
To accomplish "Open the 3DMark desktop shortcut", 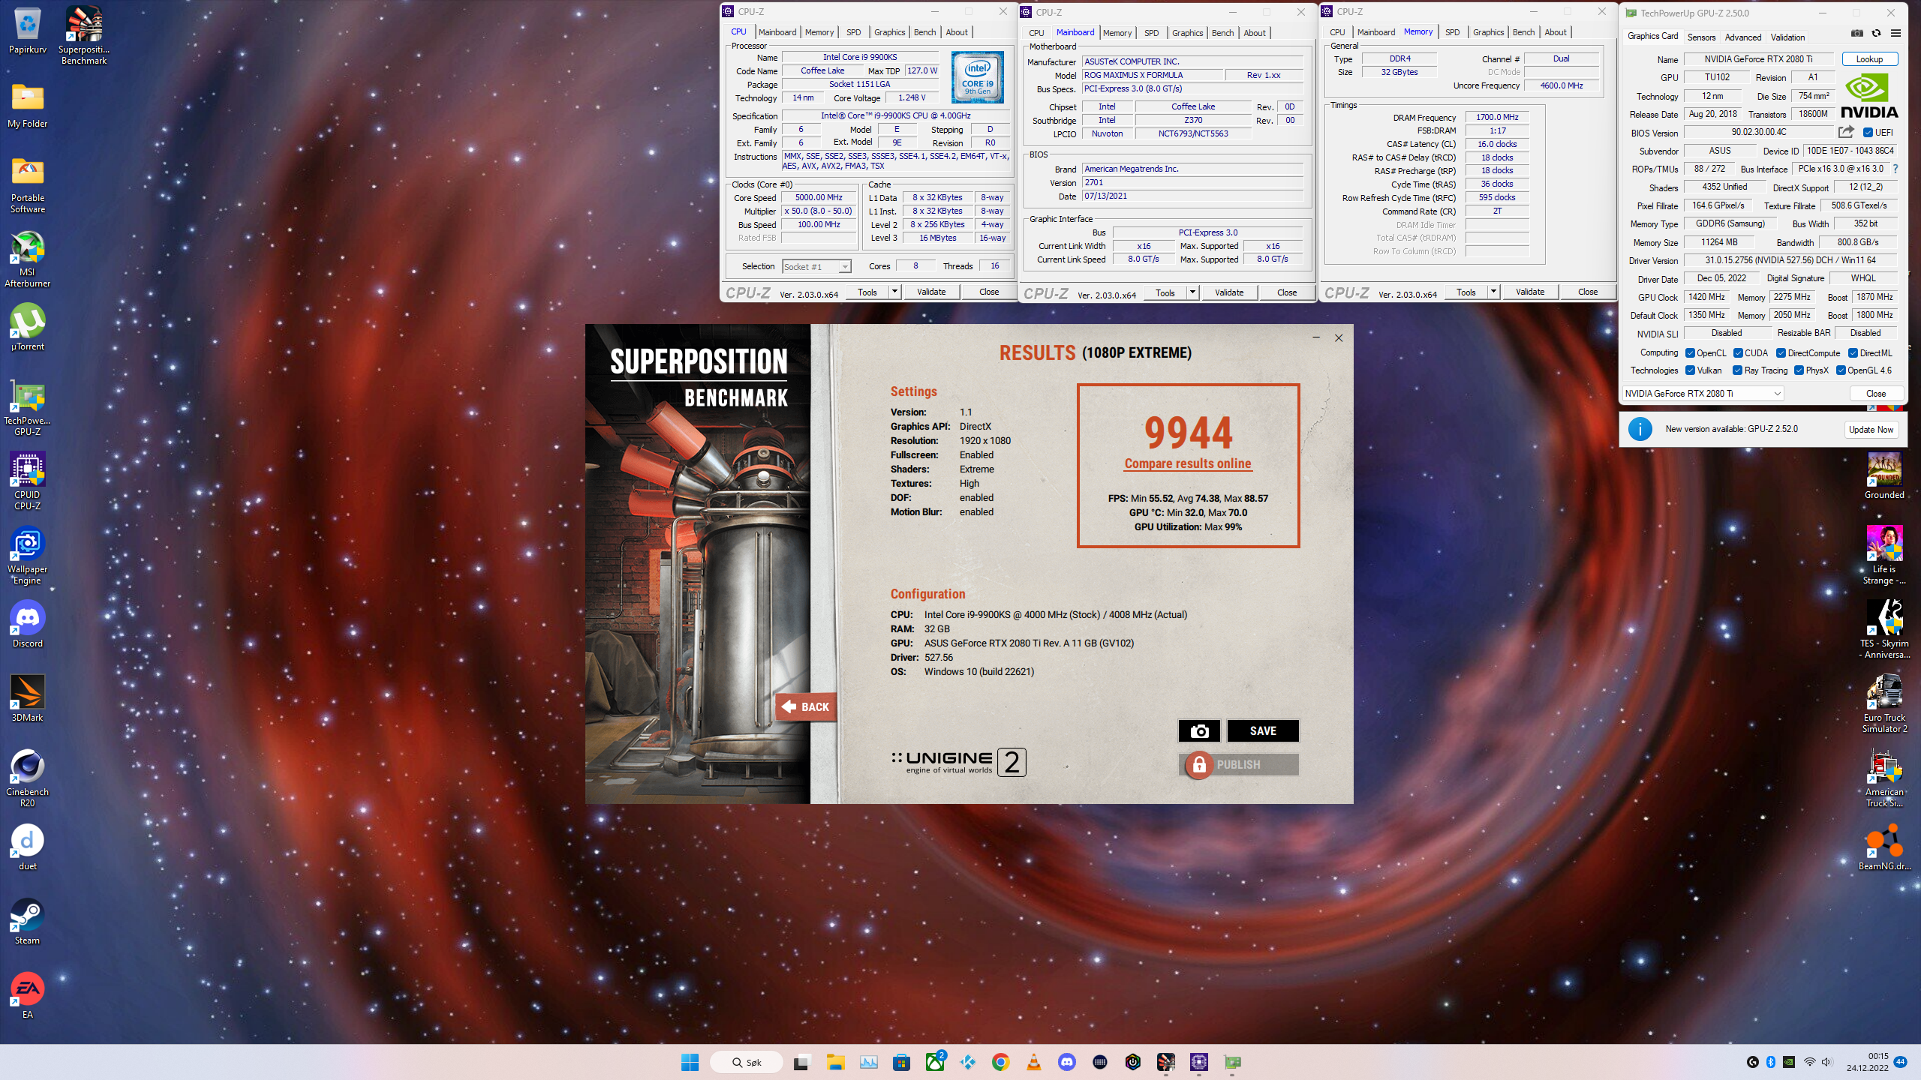I will click(x=28, y=698).
